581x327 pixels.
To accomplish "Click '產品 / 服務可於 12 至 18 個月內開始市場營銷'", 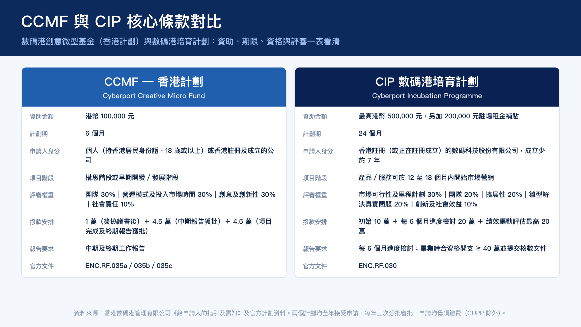I will pos(426,178).
